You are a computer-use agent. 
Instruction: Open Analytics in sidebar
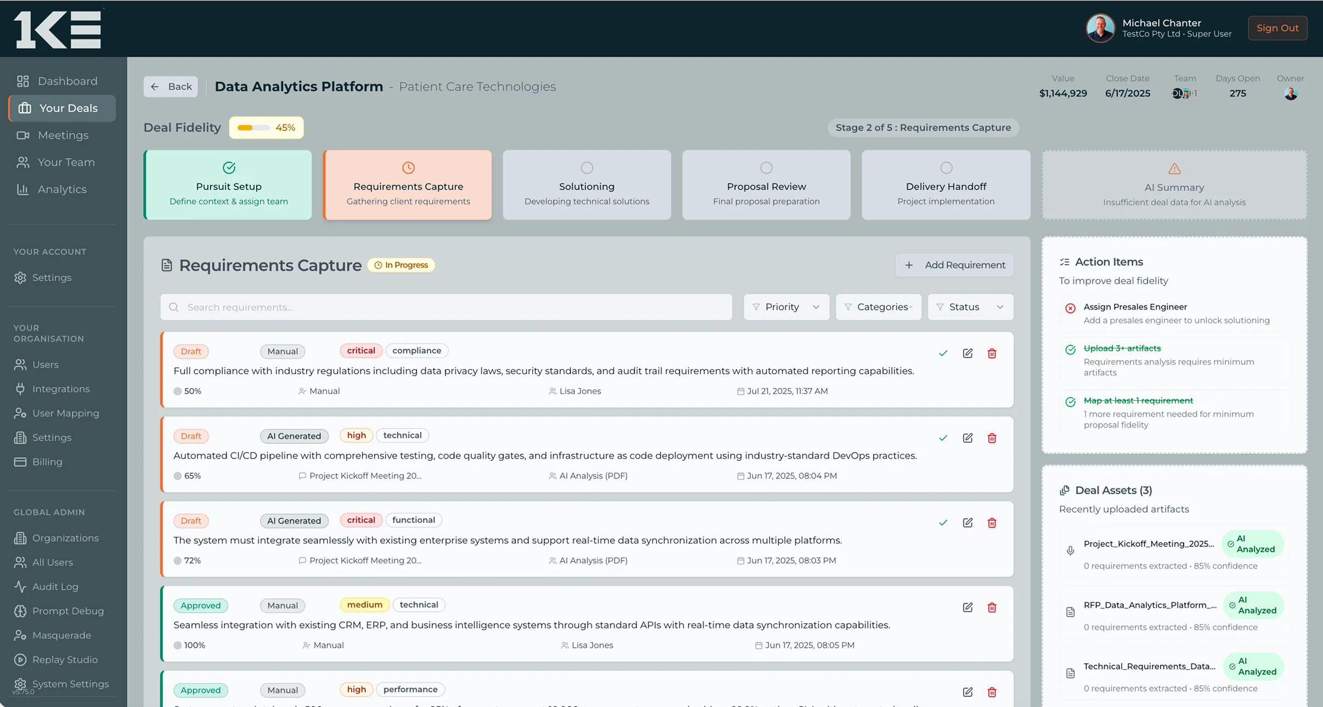62,189
